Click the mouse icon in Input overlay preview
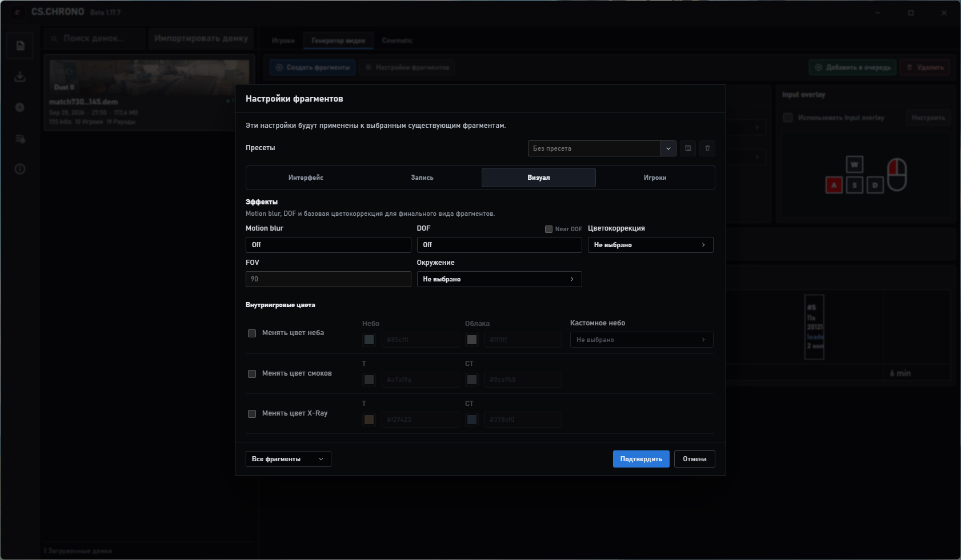This screenshot has height=560, width=961. (897, 175)
